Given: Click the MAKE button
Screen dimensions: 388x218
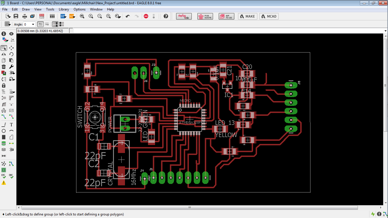Looking at the screenshot, I should 248,16.
